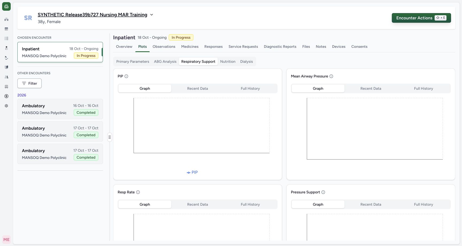Viewport: 462px width, 246px height.
Task: Switch Mean Airway Pressure to Full History
Action: [423, 88]
